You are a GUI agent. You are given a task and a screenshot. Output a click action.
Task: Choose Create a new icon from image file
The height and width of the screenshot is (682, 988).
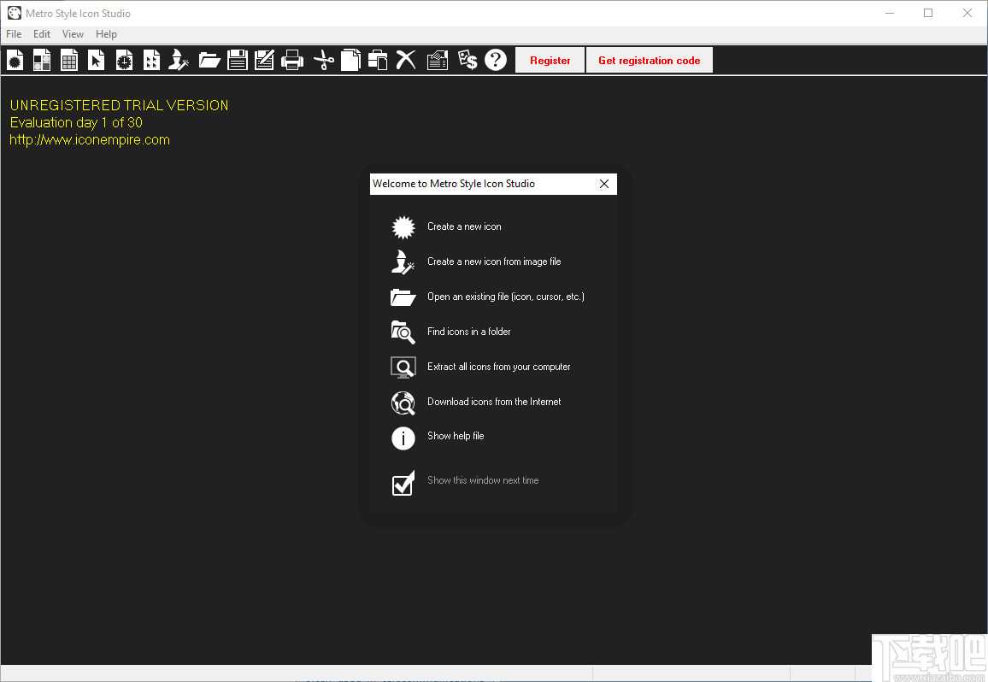[494, 262]
